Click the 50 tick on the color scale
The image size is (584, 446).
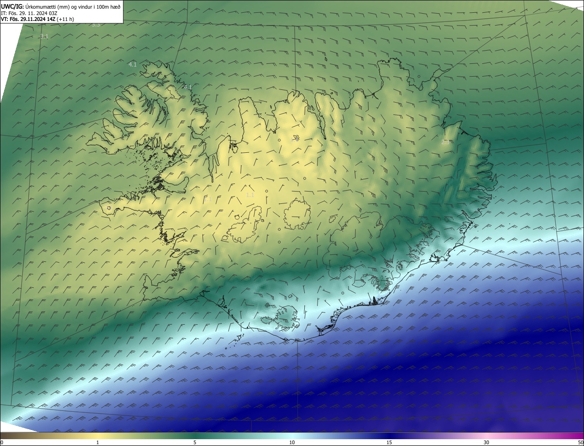point(580,442)
